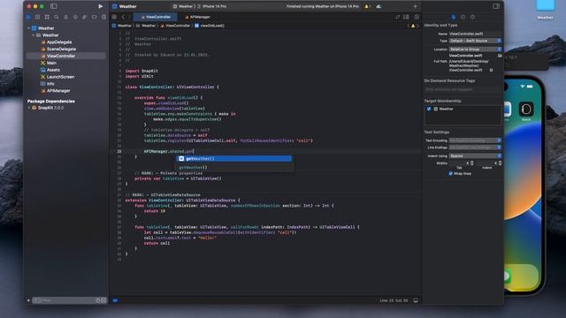This screenshot has width=566, height=318.
Task: Open the Symbol navigator icon
Action: click(x=47, y=17)
